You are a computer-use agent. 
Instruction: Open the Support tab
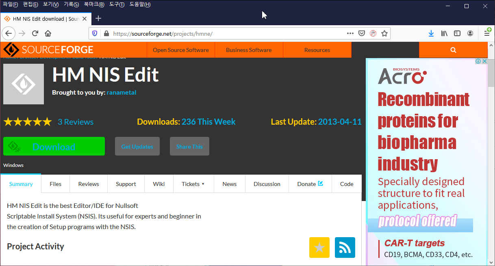click(x=126, y=184)
